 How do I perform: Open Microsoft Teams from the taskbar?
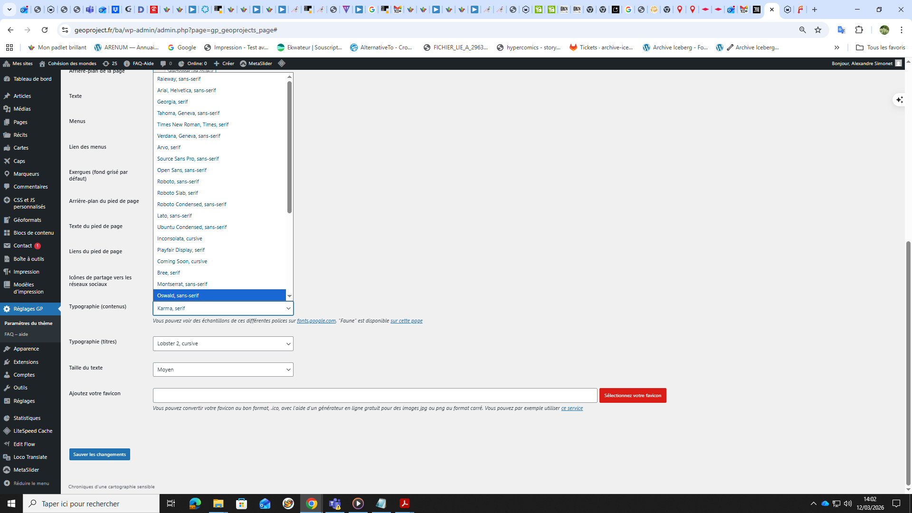click(335, 503)
